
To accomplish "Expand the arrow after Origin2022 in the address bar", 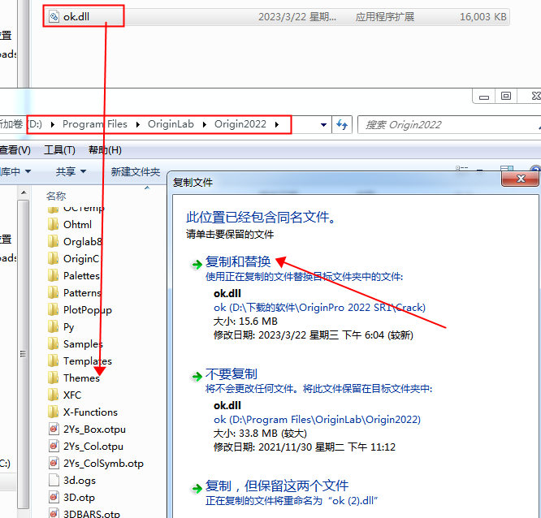I will pos(277,124).
